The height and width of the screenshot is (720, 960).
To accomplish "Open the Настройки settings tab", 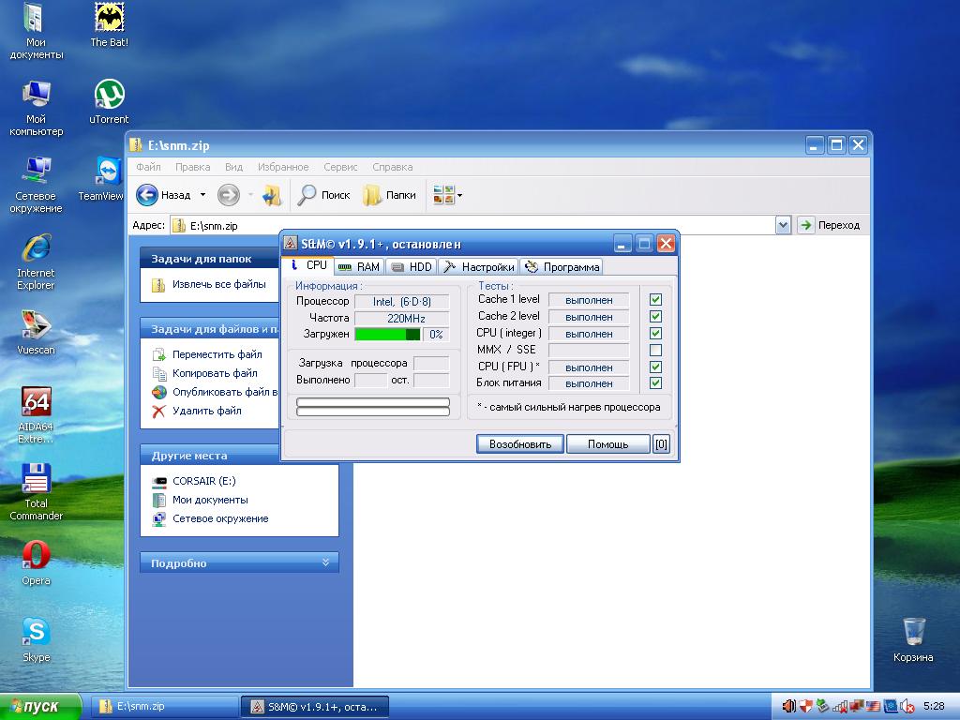I will 478,267.
